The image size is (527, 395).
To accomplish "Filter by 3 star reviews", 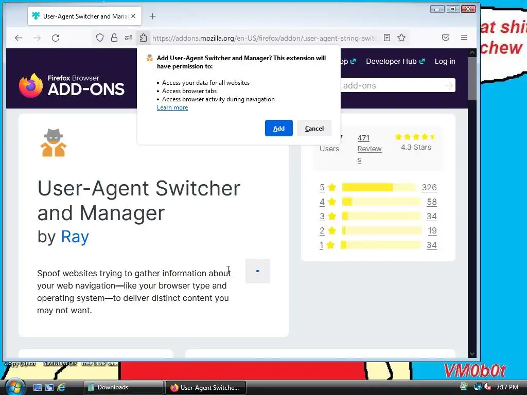I will (328, 217).
